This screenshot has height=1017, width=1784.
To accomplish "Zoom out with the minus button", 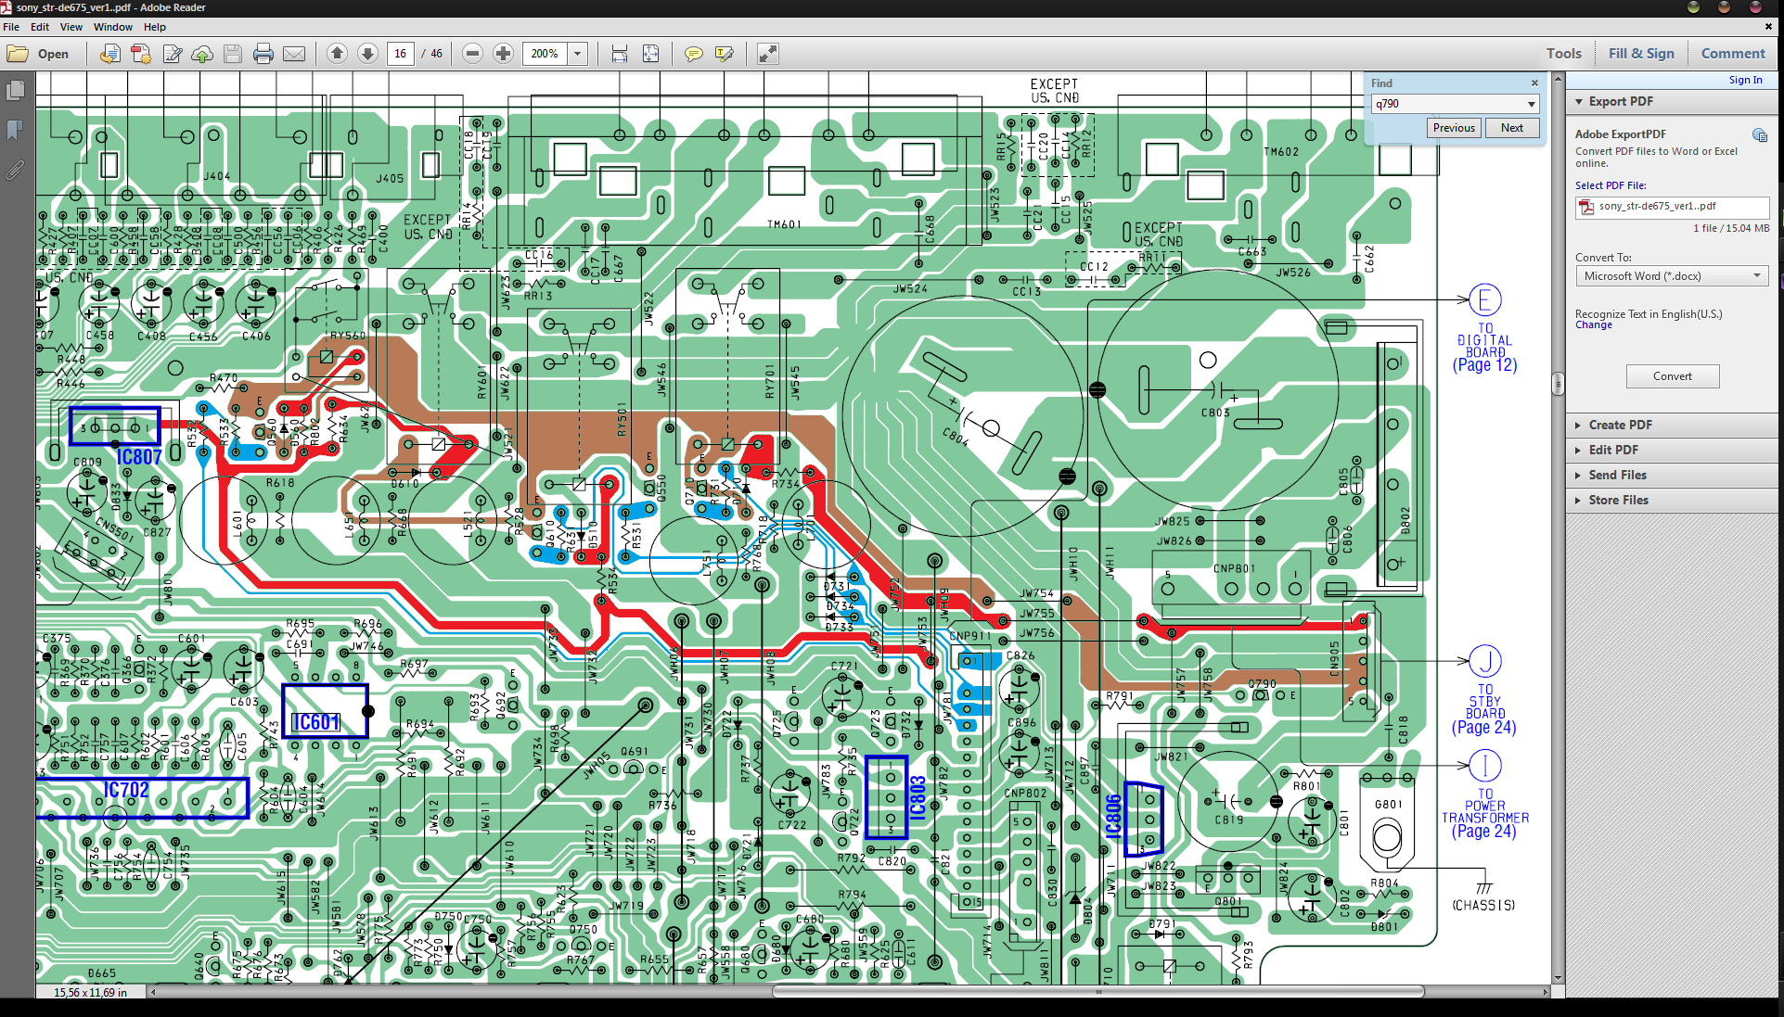I will click(472, 54).
